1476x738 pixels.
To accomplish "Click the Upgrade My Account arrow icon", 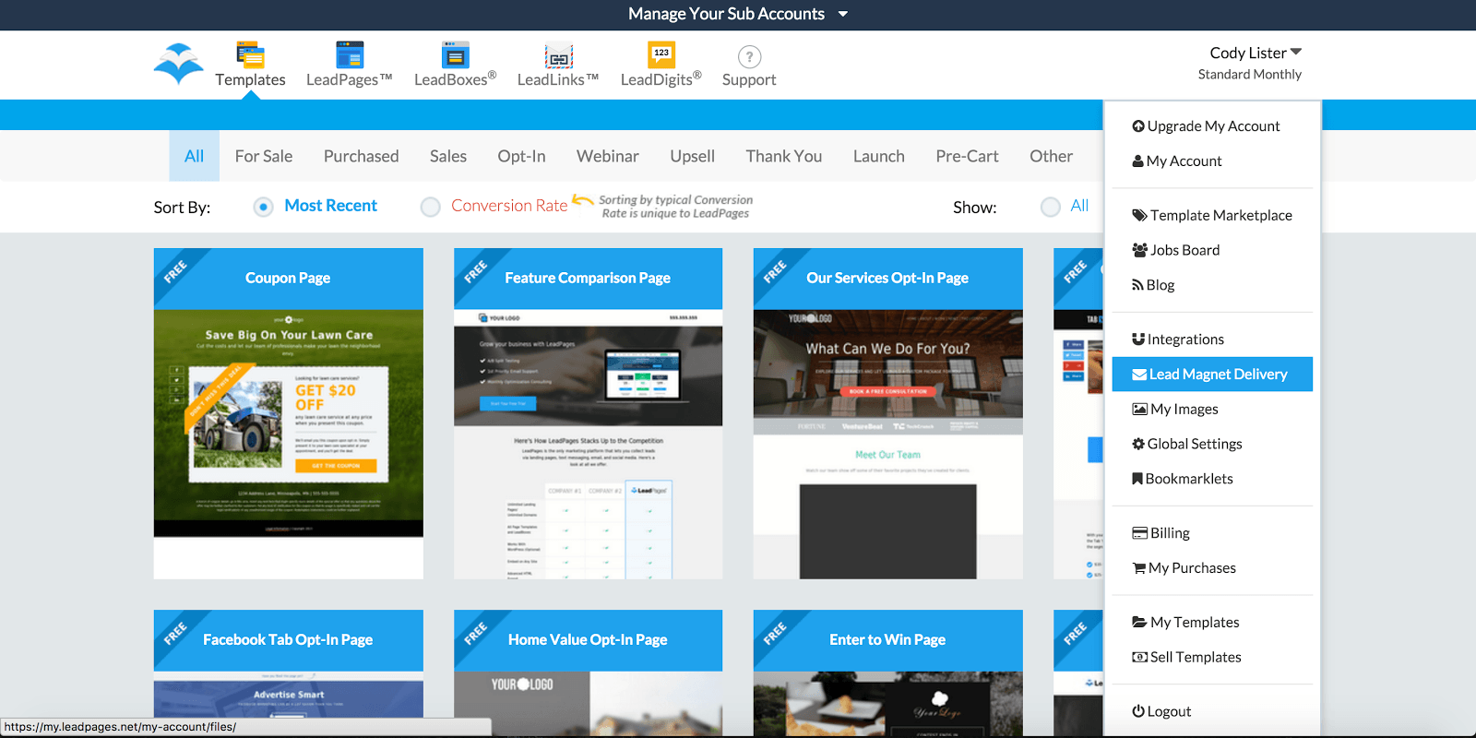I will 1138,126.
